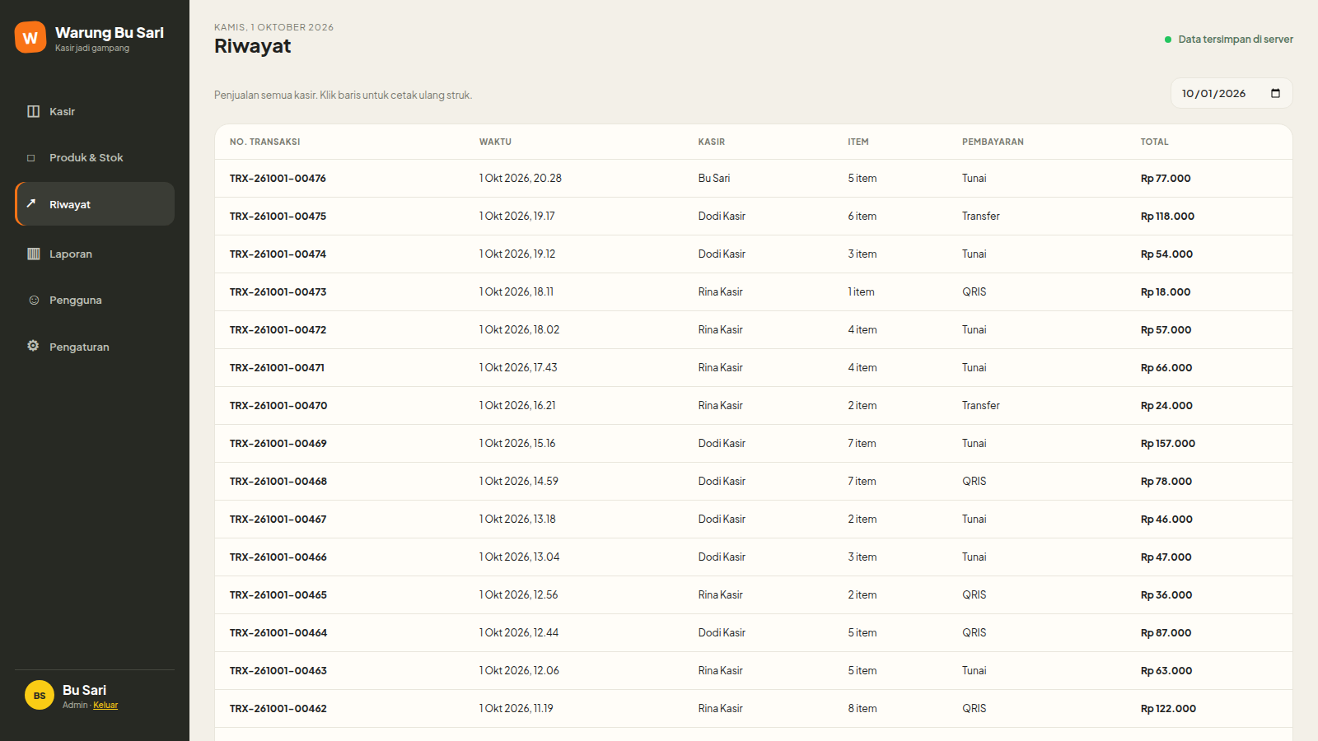Click the Pengguna sidebar icon
This screenshot has width=1318, height=741.
click(33, 300)
